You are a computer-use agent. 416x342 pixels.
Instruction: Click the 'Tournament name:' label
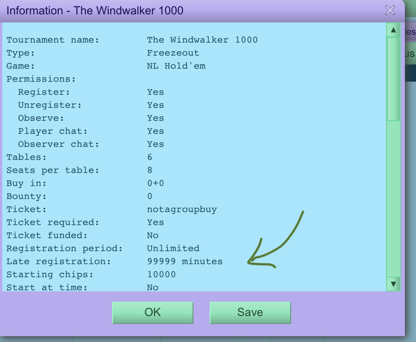point(53,40)
